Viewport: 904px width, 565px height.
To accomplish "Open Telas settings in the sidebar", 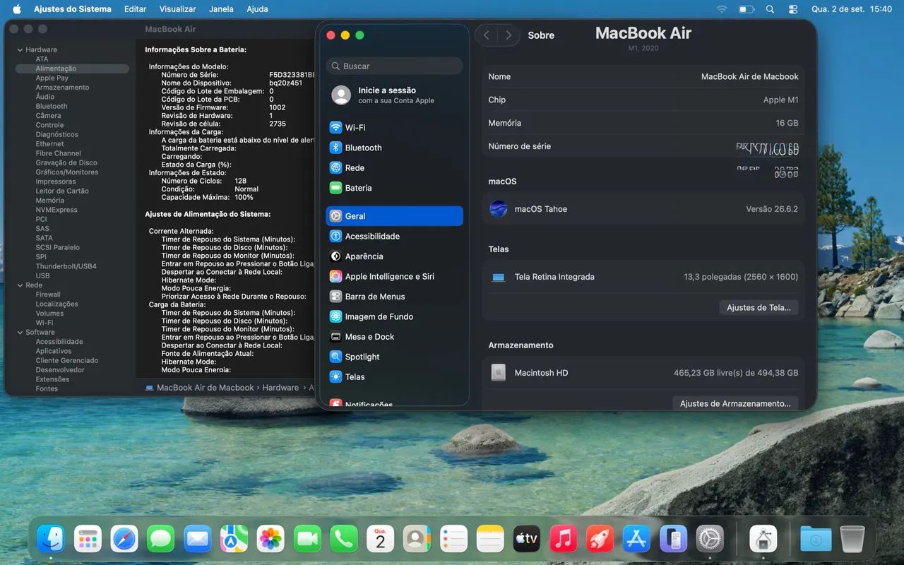I will 394,377.
